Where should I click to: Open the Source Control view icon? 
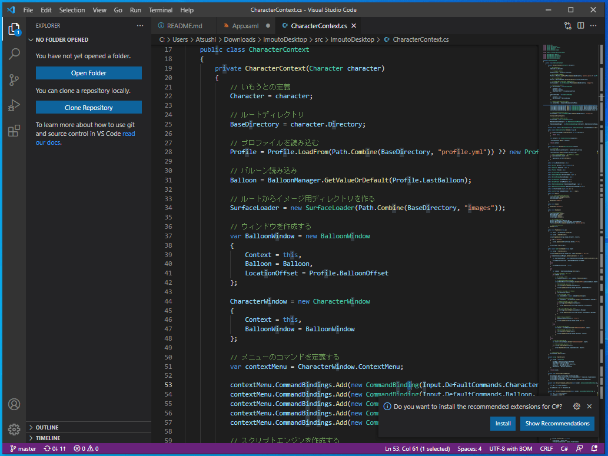(x=14, y=80)
